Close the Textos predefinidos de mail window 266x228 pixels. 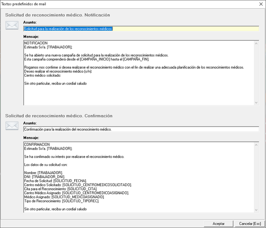(261, 4)
